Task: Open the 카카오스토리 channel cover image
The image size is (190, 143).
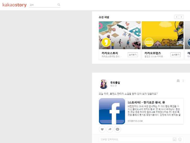Action: coord(120,35)
